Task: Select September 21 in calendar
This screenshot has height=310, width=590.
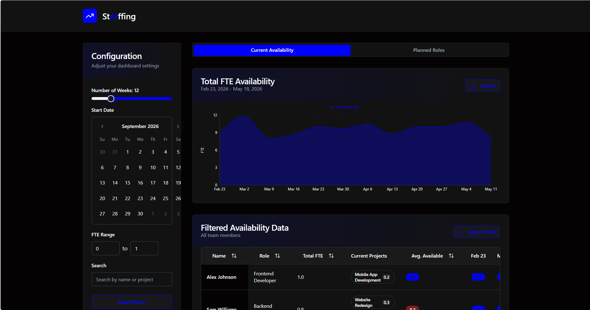Action: click(x=115, y=199)
